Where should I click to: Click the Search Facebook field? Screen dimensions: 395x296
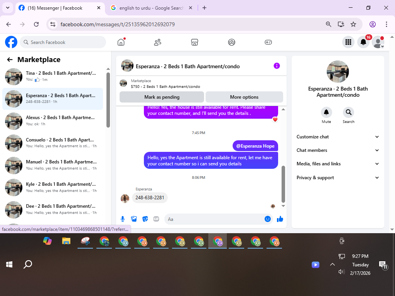click(x=63, y=42)
